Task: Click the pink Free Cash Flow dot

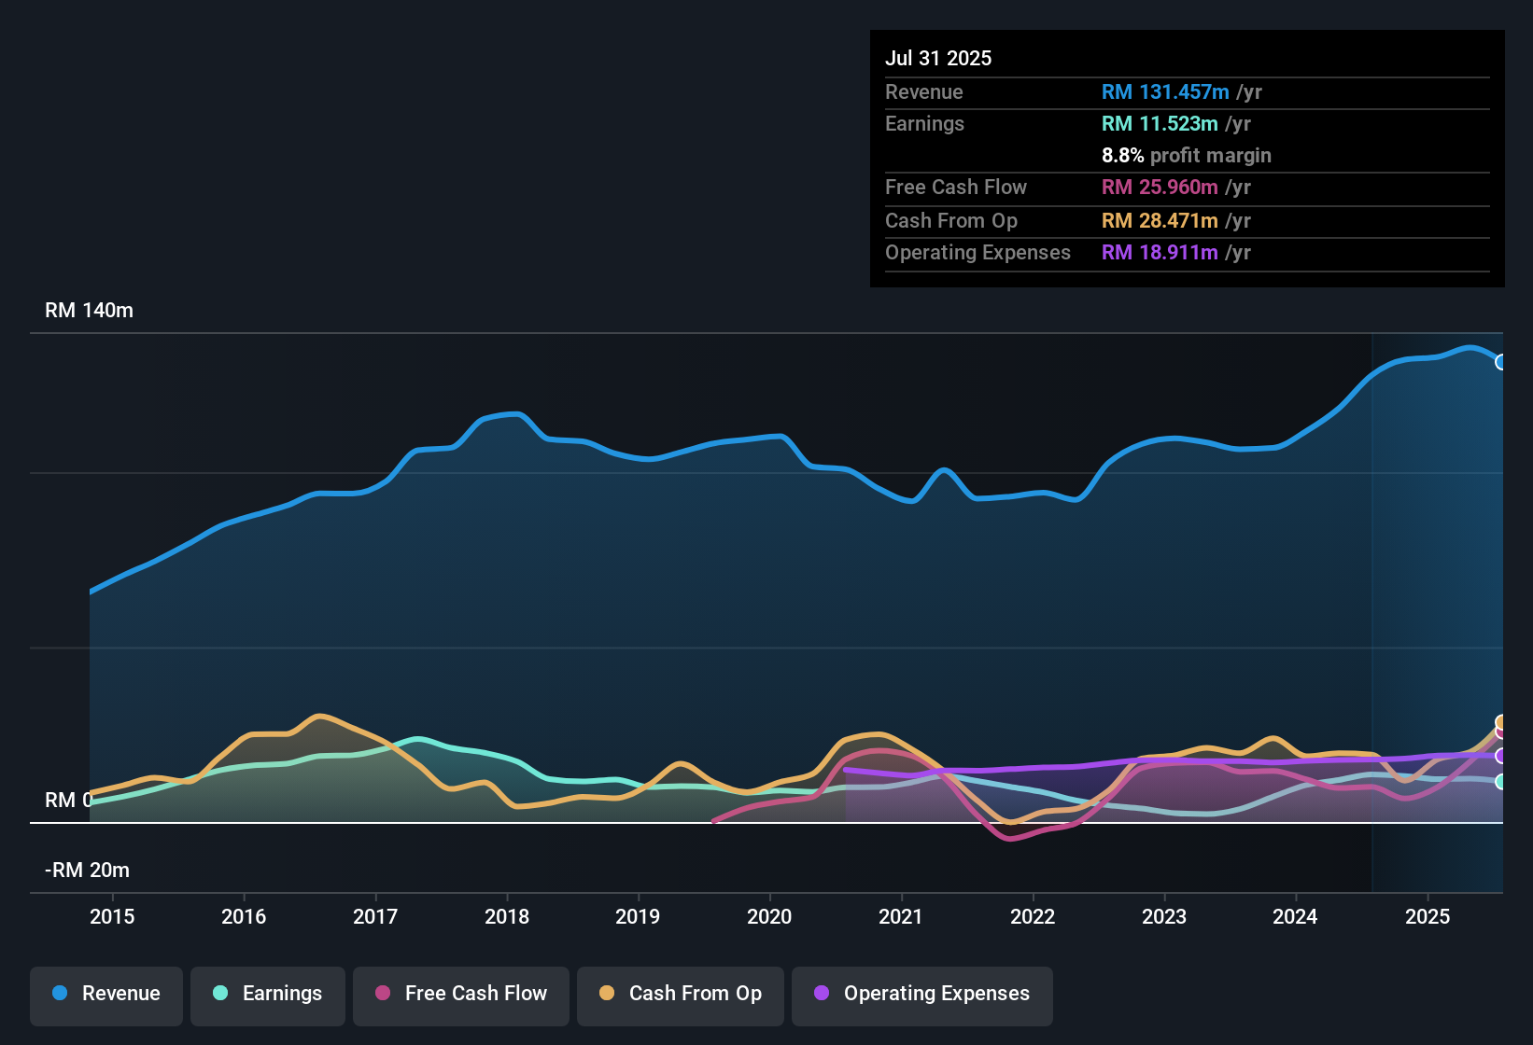Action: (x=383, y=994)
